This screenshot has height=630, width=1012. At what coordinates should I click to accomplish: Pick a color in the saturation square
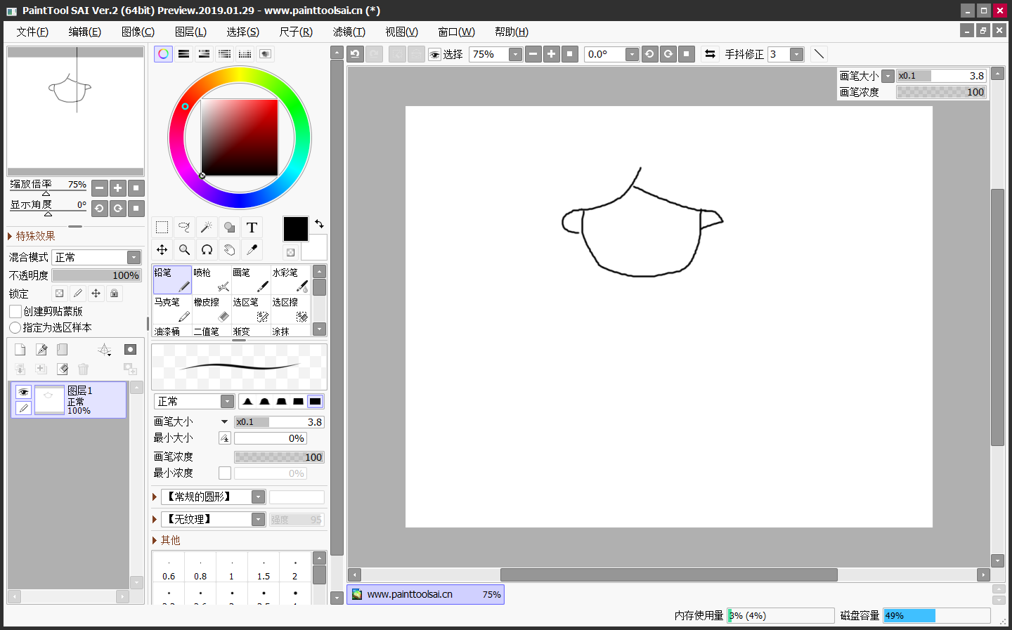click(240, 138)
